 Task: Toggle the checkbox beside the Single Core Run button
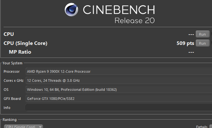pos(211,43)
